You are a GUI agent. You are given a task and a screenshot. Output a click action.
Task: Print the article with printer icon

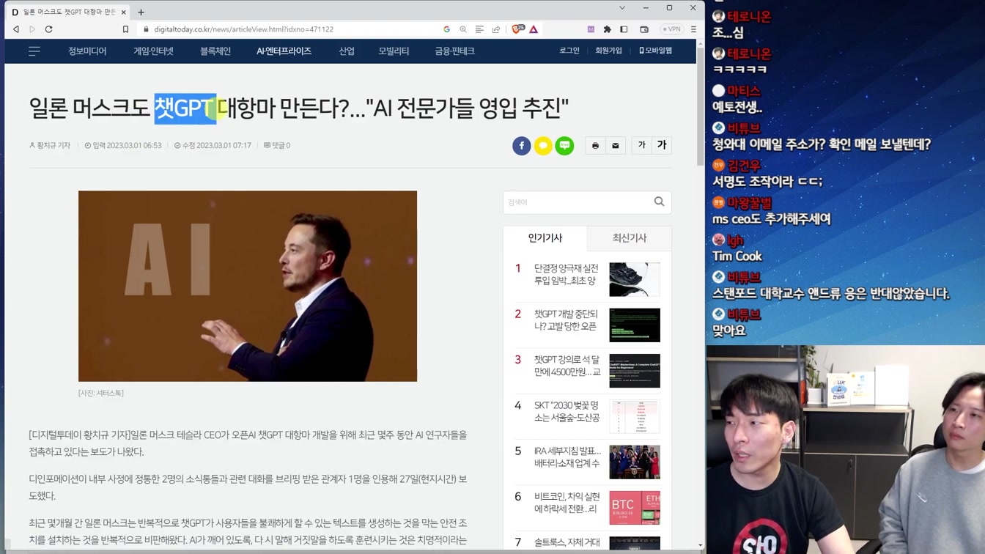(595, 146)
